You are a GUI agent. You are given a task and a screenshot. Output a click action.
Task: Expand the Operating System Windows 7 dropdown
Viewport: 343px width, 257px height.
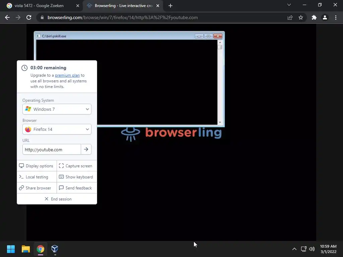point(57,109)
